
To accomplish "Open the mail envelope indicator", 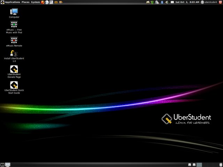I will tap(172, 2).
